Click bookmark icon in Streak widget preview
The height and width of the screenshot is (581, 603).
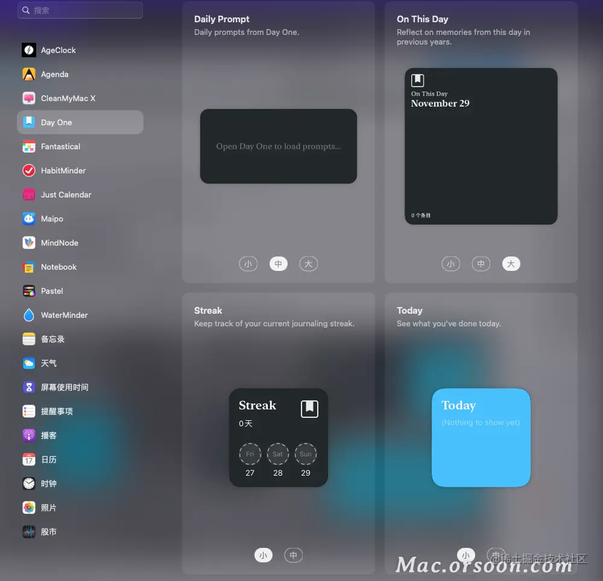click(309, 409)
